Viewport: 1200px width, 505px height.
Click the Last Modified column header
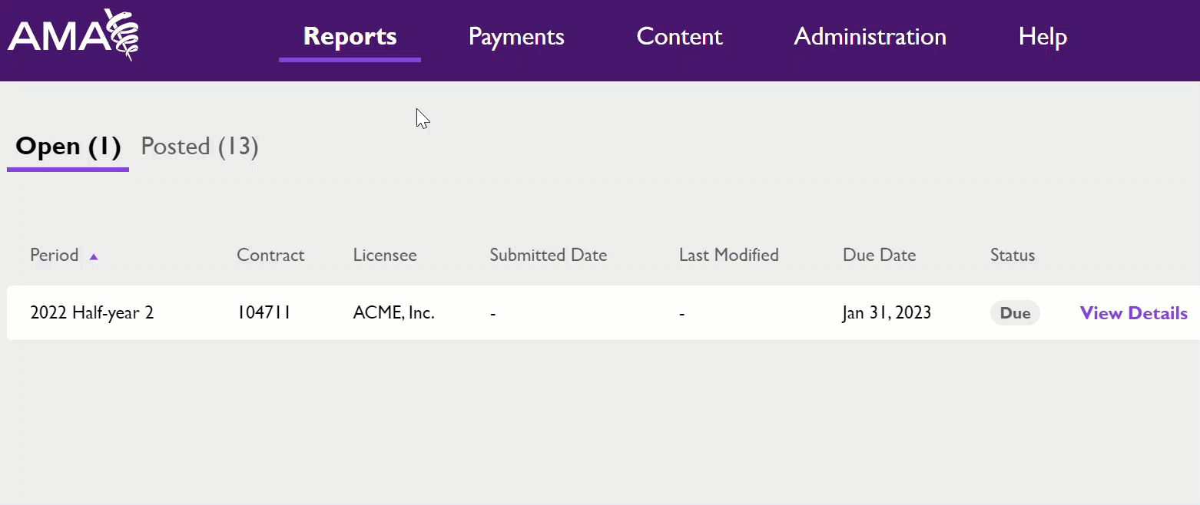(x=728, y=255)
